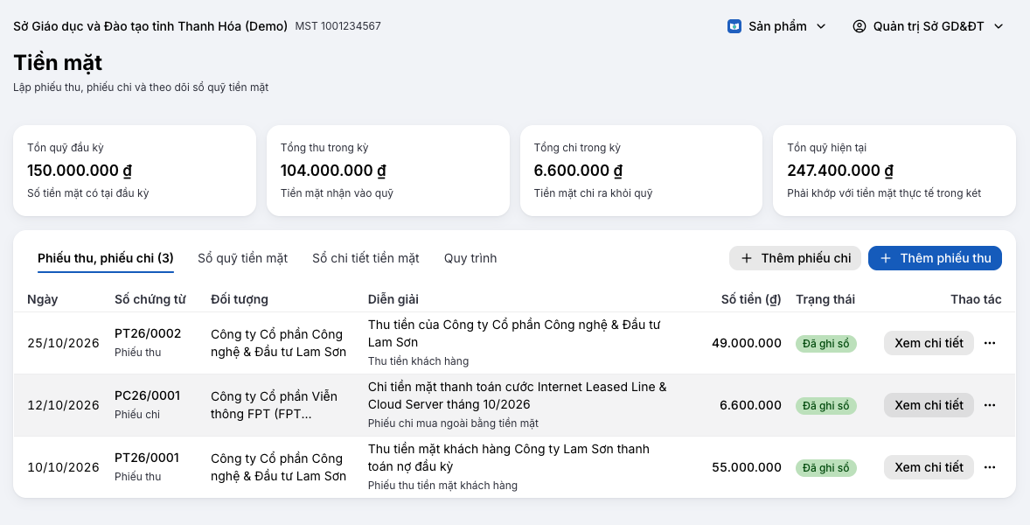Open more actions for voucher PT26/0001
This screenshot has width=1030, height=525.
tap(990, 467)
